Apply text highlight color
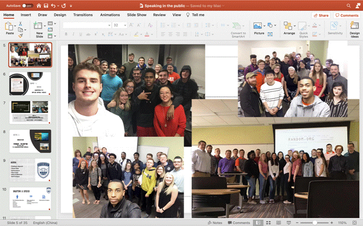This screenshot has width=363, height=226. [x=136, y=34]
